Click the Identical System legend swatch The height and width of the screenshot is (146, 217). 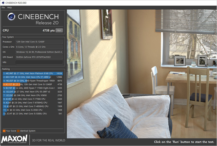18,131
